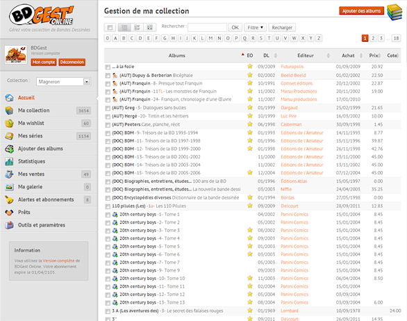
Task: Click the EO star for 110 pilules
Action: [x=250, y=206]
